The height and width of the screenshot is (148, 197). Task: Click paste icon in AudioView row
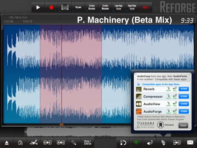[169, 104]
